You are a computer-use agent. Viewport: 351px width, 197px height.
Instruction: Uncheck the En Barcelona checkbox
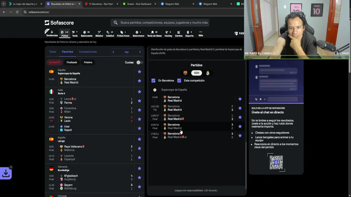coord(153,80)
